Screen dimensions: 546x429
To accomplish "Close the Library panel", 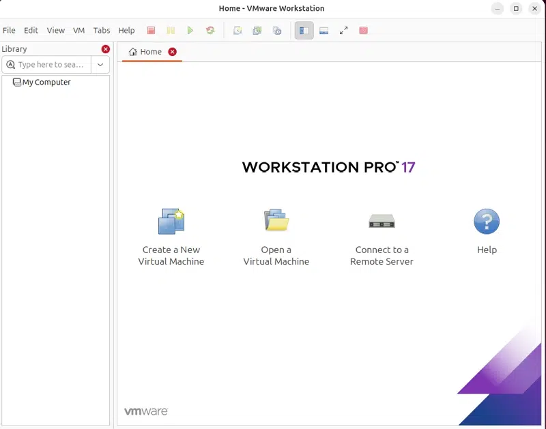I will [106, 49].
